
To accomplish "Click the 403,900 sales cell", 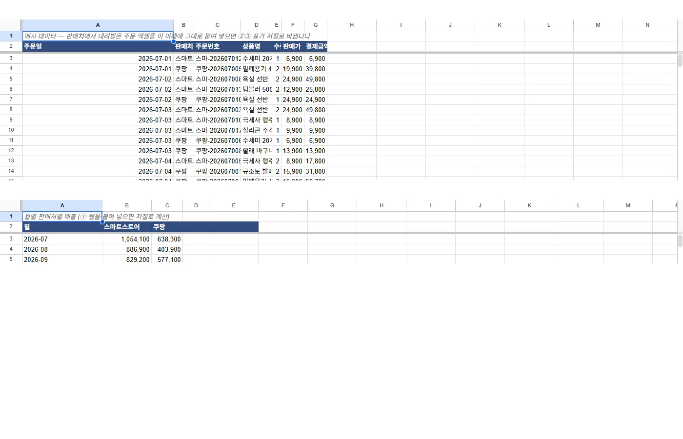I will 167,249.
